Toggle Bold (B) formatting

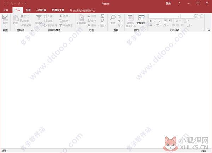pyautogui.click(x=151, y=21)
